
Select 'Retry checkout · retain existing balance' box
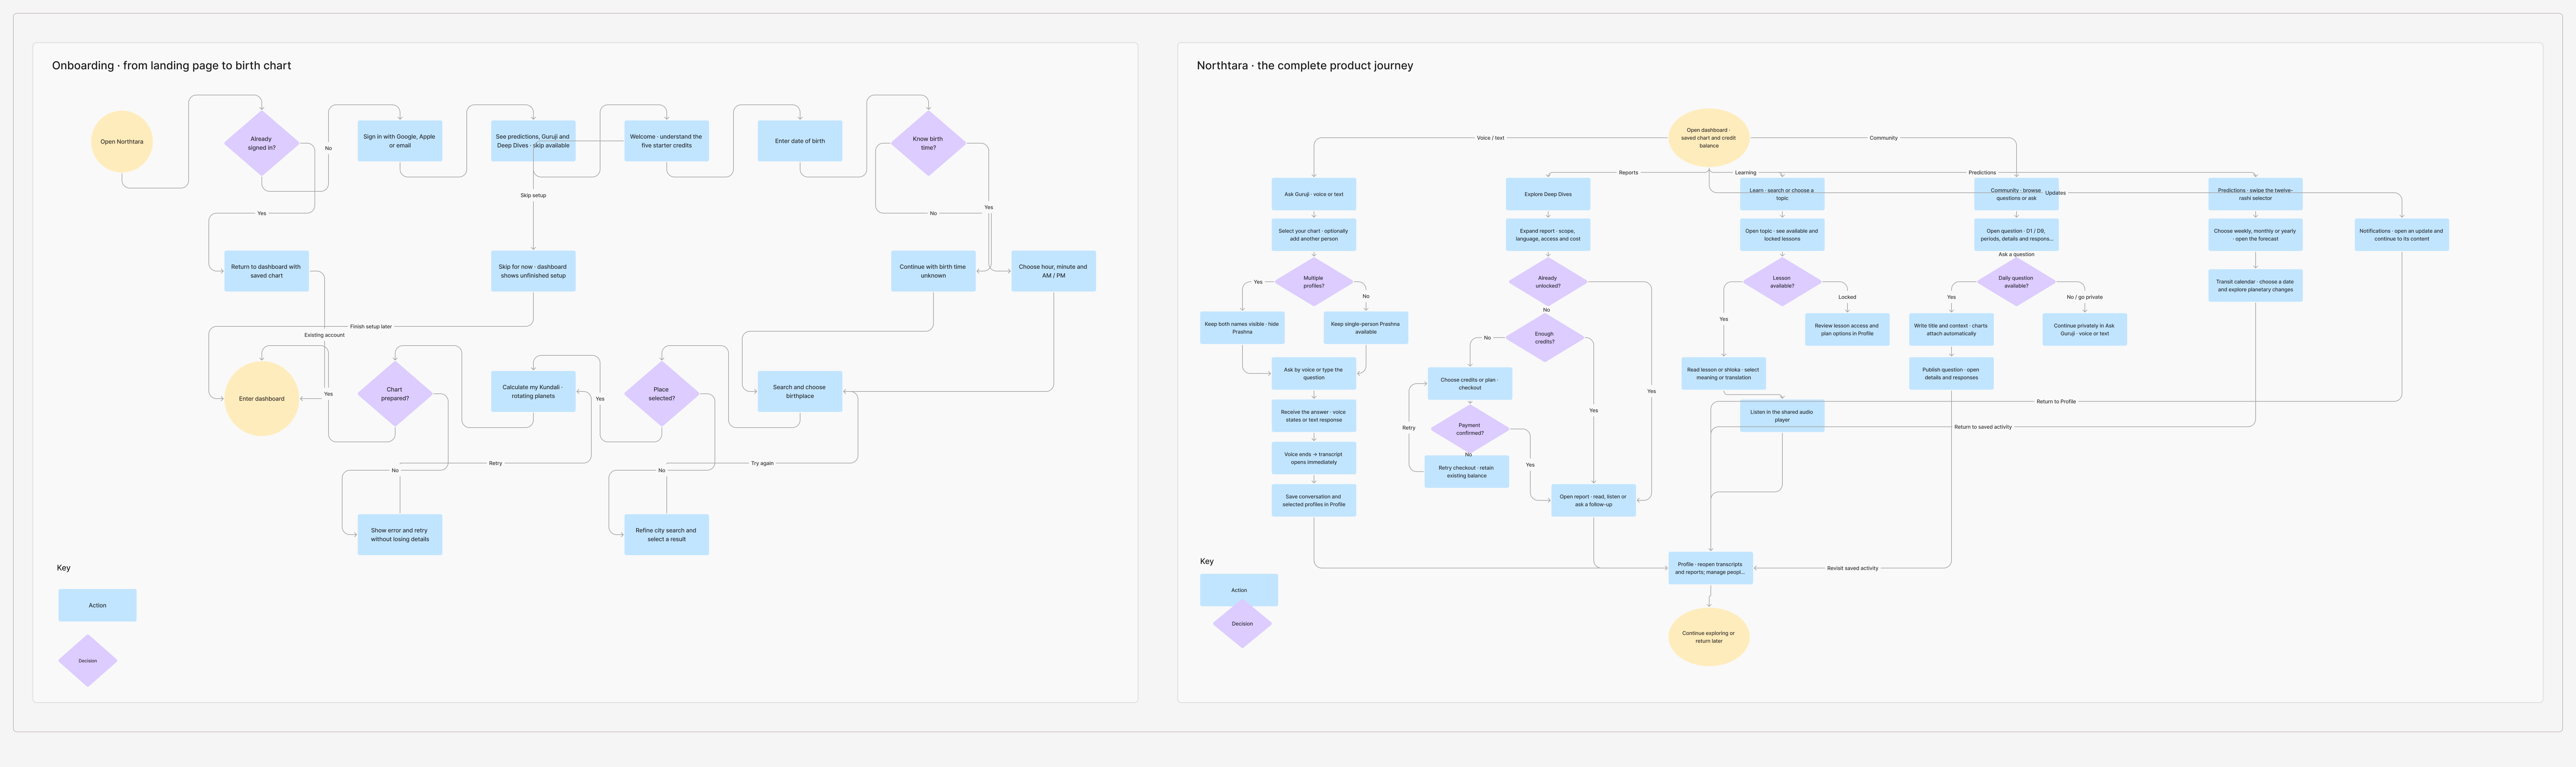pyautogui.click(x=1467, y=472)
